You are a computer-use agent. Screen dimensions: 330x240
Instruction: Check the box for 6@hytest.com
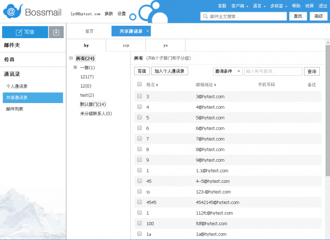pyautogui.click(x=139, y=128)
